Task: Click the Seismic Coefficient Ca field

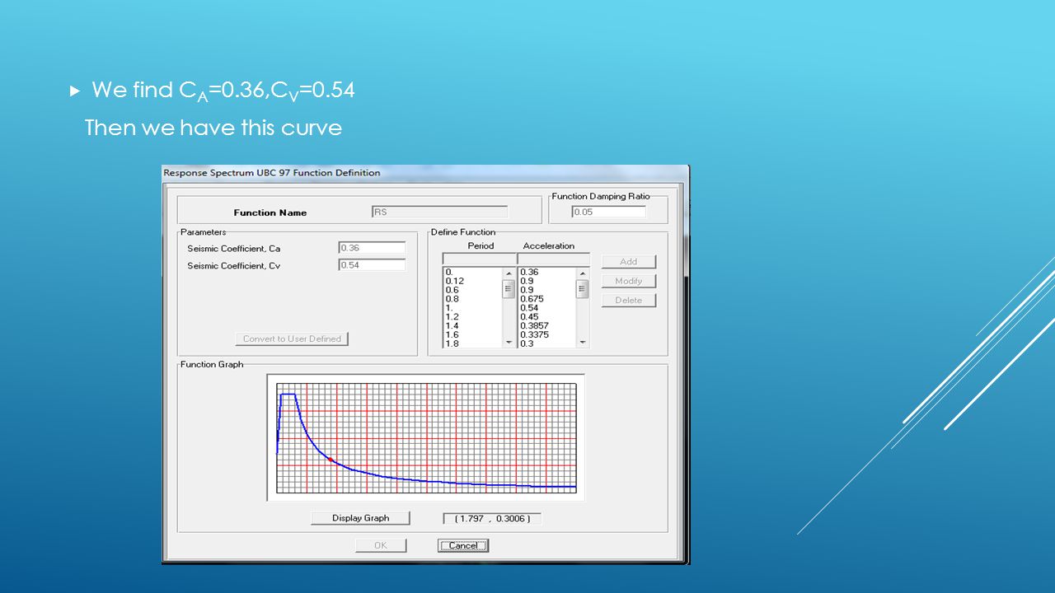Action: [x=372, y=248]
